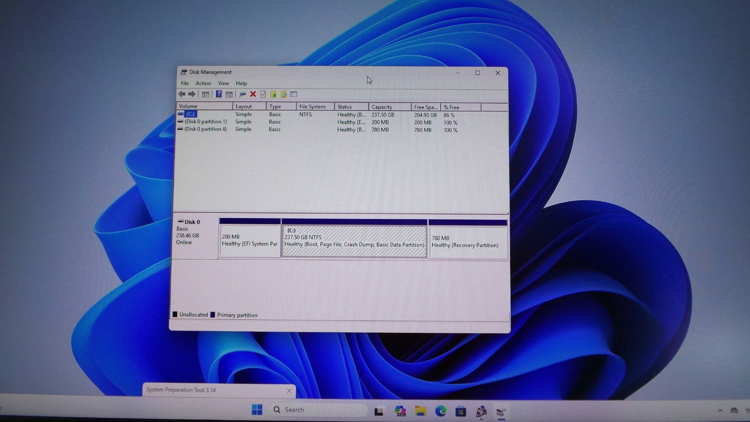Viewport: 750px width, 422px height.
Task: Sort by the Status column header
Action: 352,107
